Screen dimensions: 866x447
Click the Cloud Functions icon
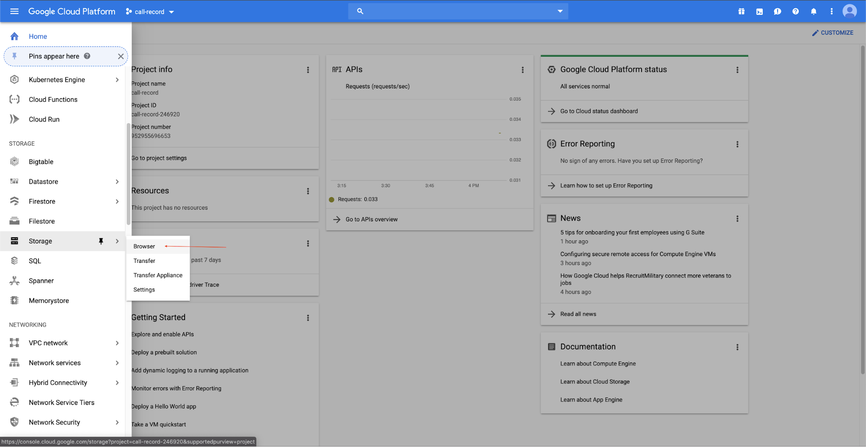[x=14, y=100]
